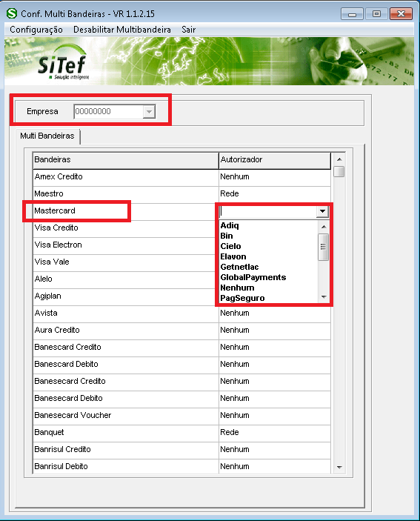This screenshot has width=420, height=521.
Task: Select the Banescard Credito row
Action: [x=125, y=348]
